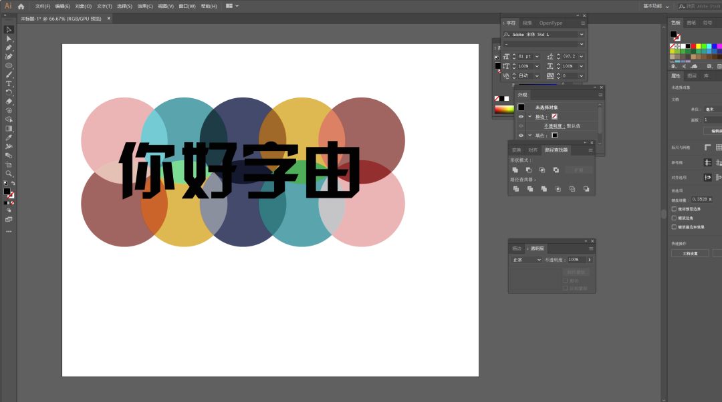Screen dimensions: 722x402
Task: Pick the Ellipse shape tool
Action: tap(9, 65)
